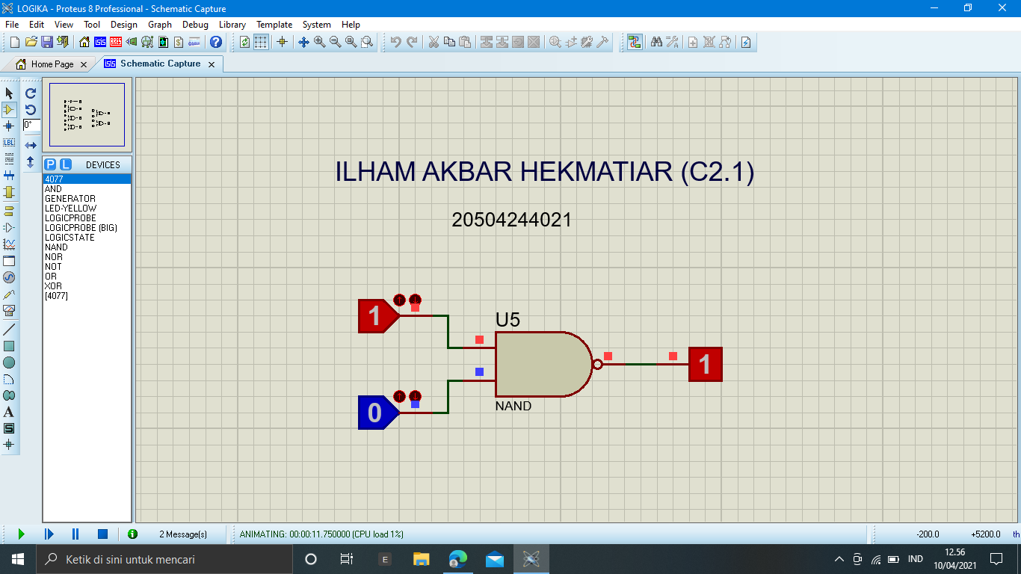Select the Generator Mode sine wave tool
The height and width of the screenshot is (574, 1021).
tap(9, 277)
